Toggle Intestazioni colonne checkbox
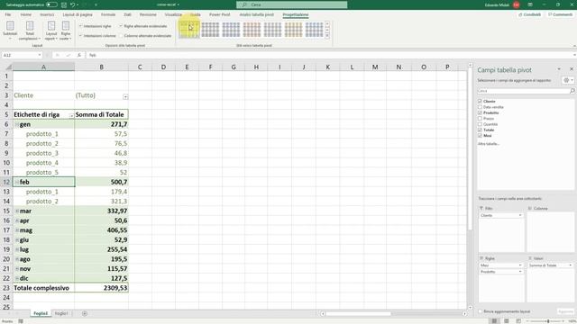Image resolution: width=577 pixels, height=324 pixels. tap(80, 36)
